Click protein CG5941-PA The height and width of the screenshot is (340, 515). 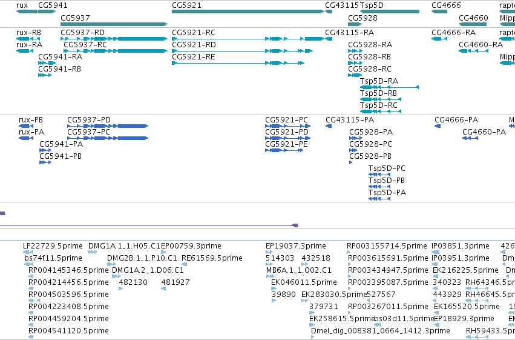pyautogui.click(x=61, y=144)
